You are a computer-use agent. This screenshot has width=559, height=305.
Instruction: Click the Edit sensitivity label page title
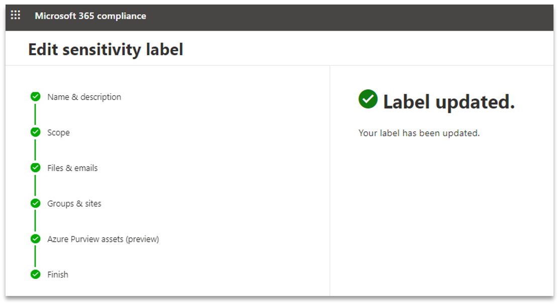coord(105,50)
